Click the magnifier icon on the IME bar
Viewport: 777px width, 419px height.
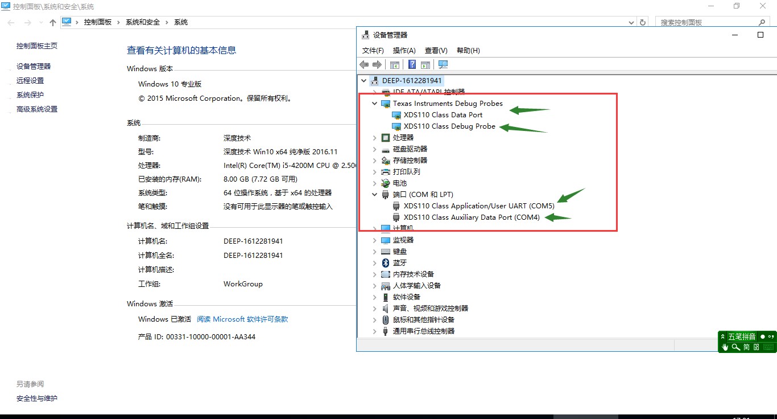(735, 347)
